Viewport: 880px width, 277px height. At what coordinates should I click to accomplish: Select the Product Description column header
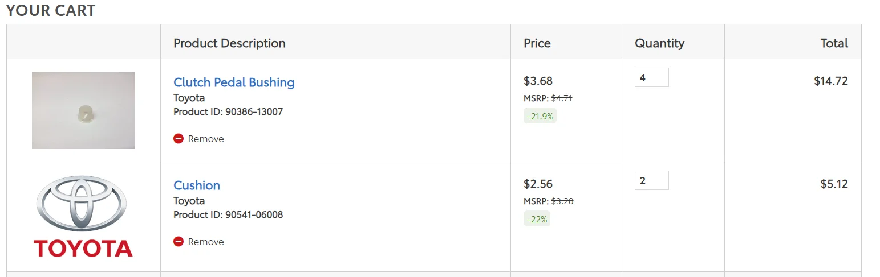tap(229, 43)
